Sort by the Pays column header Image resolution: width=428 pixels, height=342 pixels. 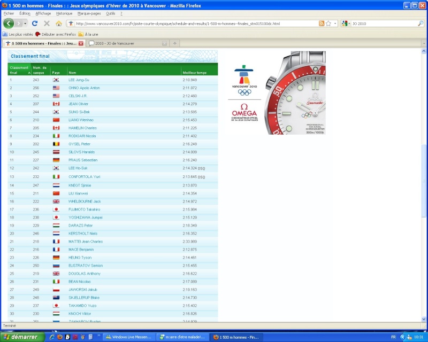(x=59, y=70)
